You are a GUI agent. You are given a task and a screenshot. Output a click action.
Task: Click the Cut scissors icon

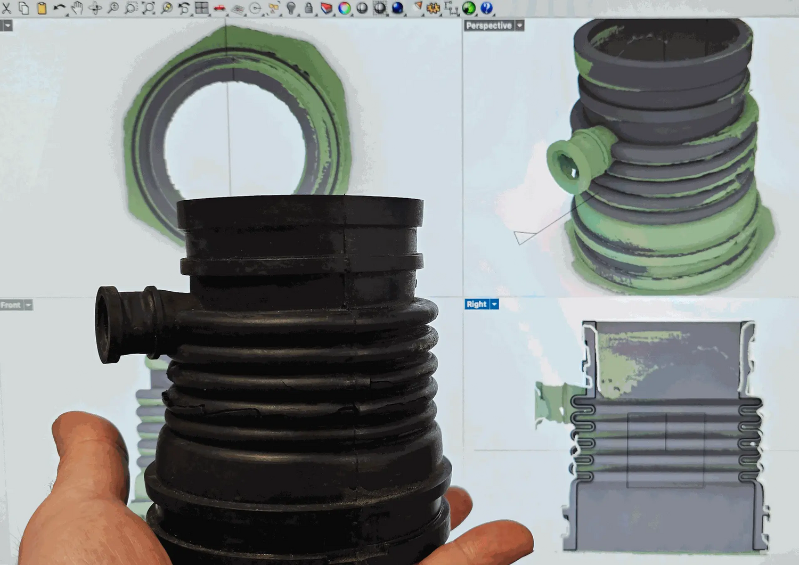coord(6,7)
